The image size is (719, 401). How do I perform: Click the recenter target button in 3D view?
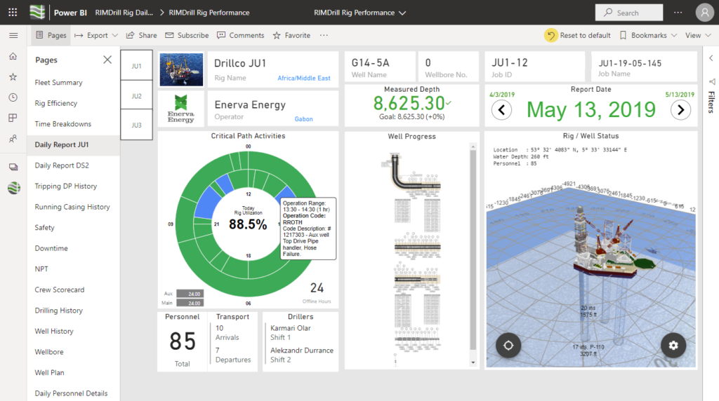[x=508, y=346]
